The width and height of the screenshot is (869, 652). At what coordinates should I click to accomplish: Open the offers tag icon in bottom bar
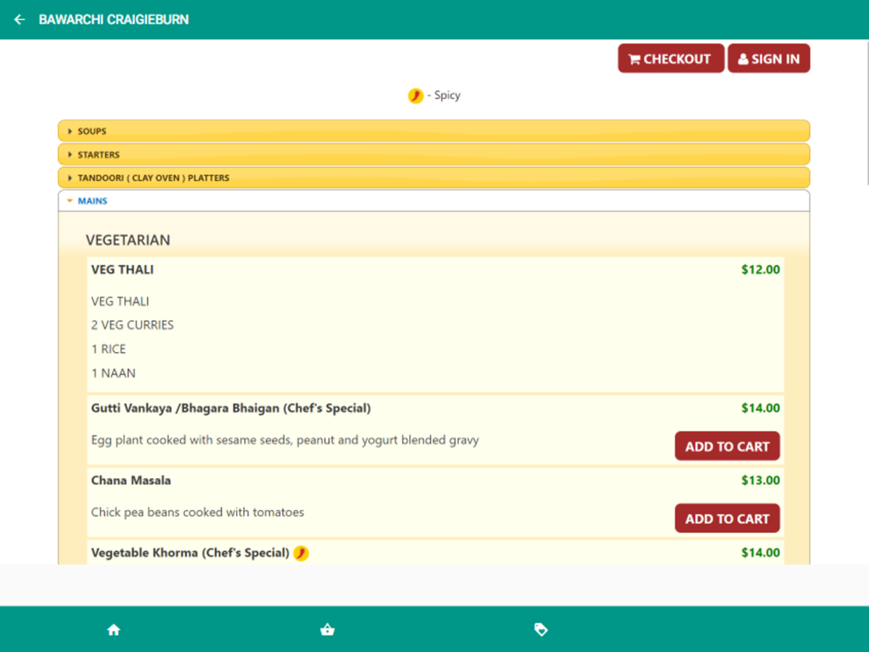coord(541,629)
